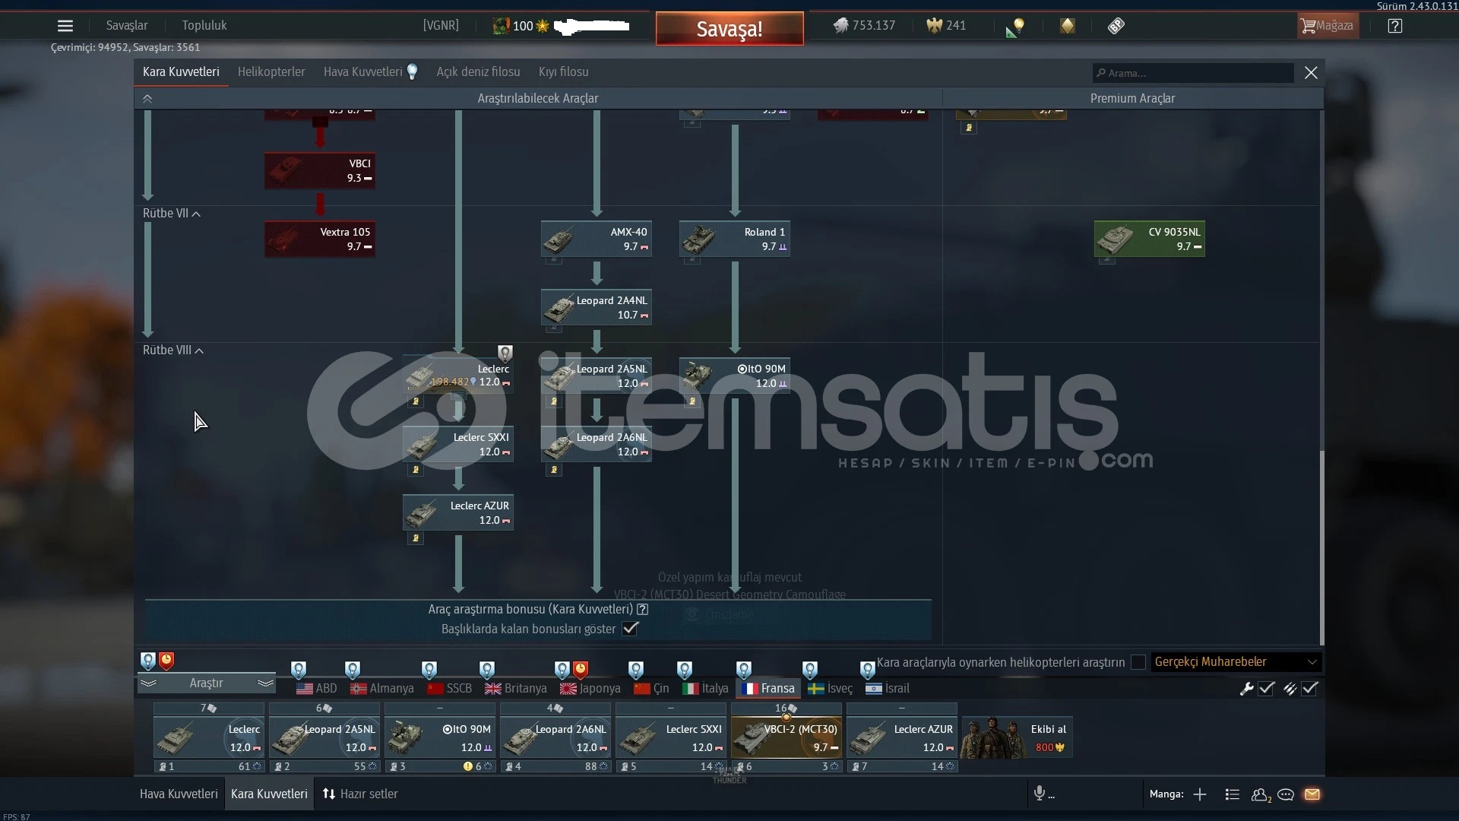Open the chat speech bubble icon
This screenshot has height=821, width=1459.
point(1286,794)
